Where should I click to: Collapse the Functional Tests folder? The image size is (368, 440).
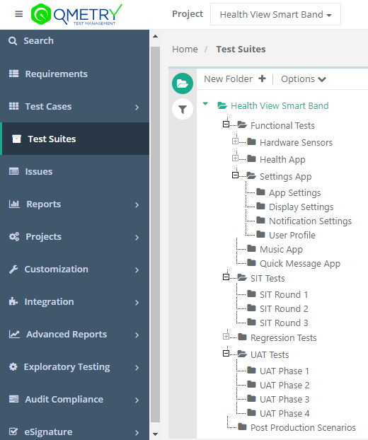tap(226, 124)
